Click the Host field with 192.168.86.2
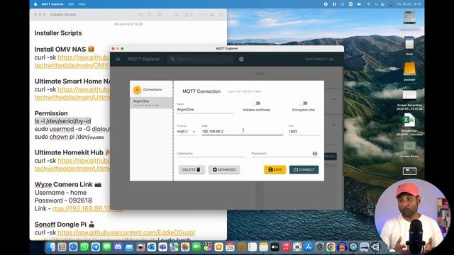The height and width of the screenshot is (255, 454). pos(243,132)
